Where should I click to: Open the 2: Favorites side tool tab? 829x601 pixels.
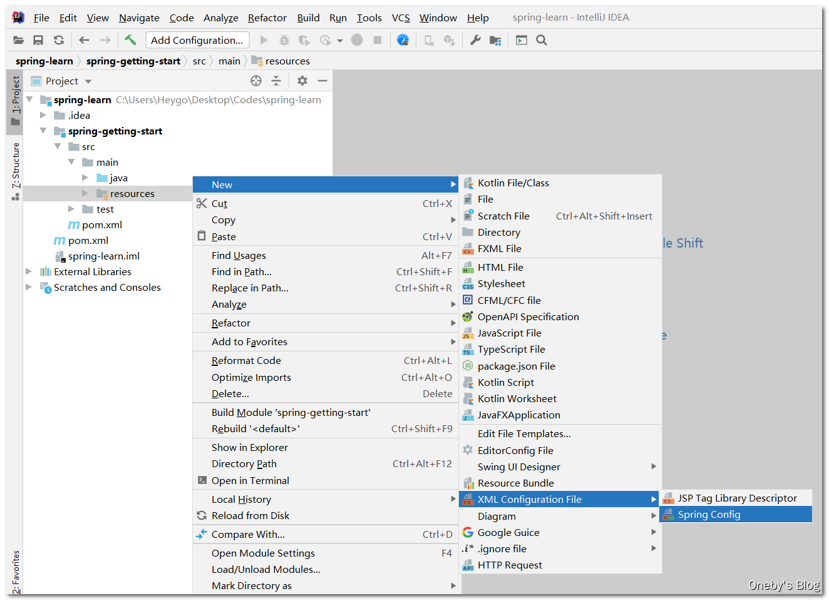[15, 570]
